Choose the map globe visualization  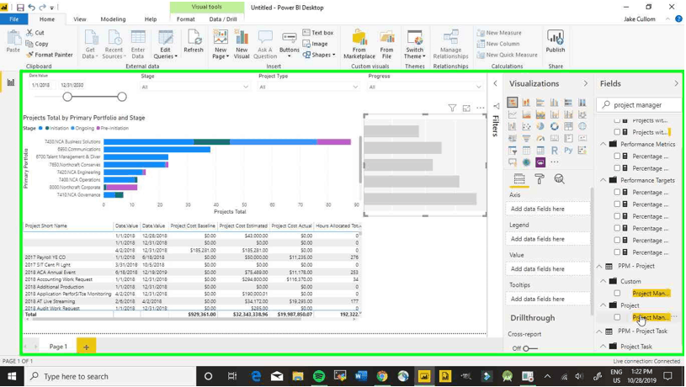582,126
